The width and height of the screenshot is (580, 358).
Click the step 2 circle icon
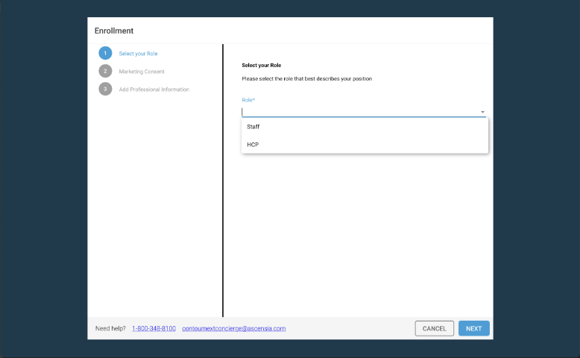coord(105,71)
